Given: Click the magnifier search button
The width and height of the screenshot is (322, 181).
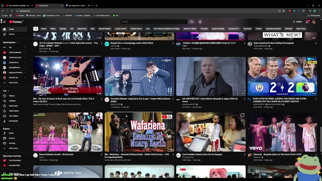Looking at the screenshot, I should point(191,22).
